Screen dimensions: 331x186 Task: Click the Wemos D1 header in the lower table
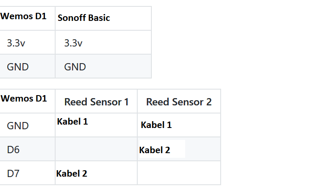click(x=24, y=99)
